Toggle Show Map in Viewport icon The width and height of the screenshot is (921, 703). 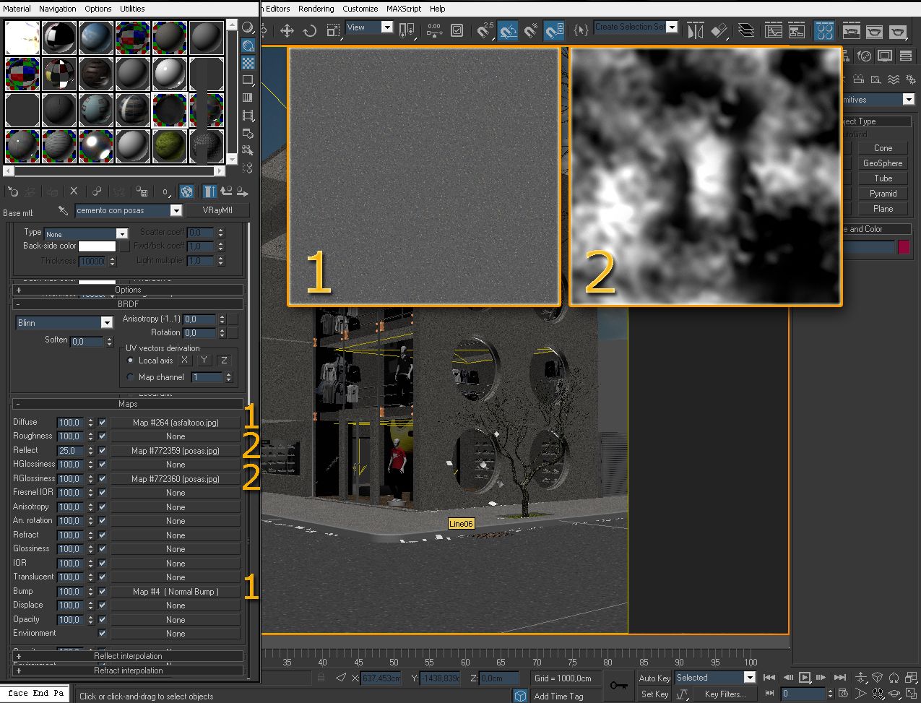click(187, 191)
